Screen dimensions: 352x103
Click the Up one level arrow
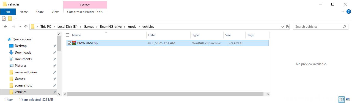point(26,27)
